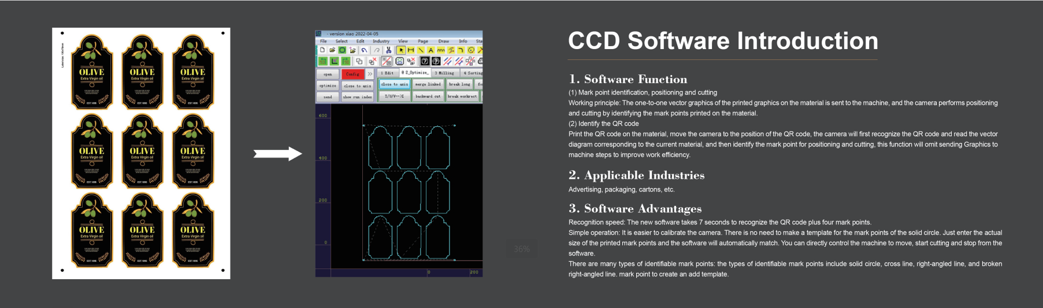Select the diagonal line draw tool

point(421,50)
